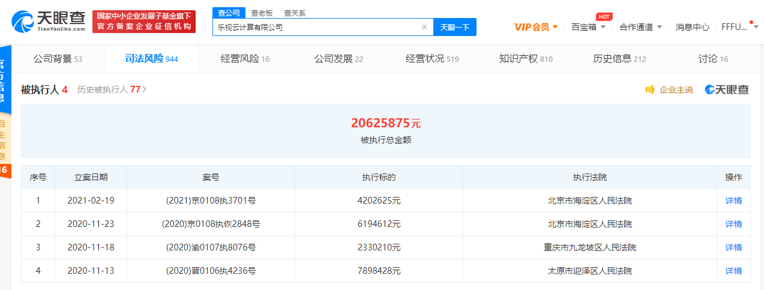Click the date 2021-02-19

[91, 201]
